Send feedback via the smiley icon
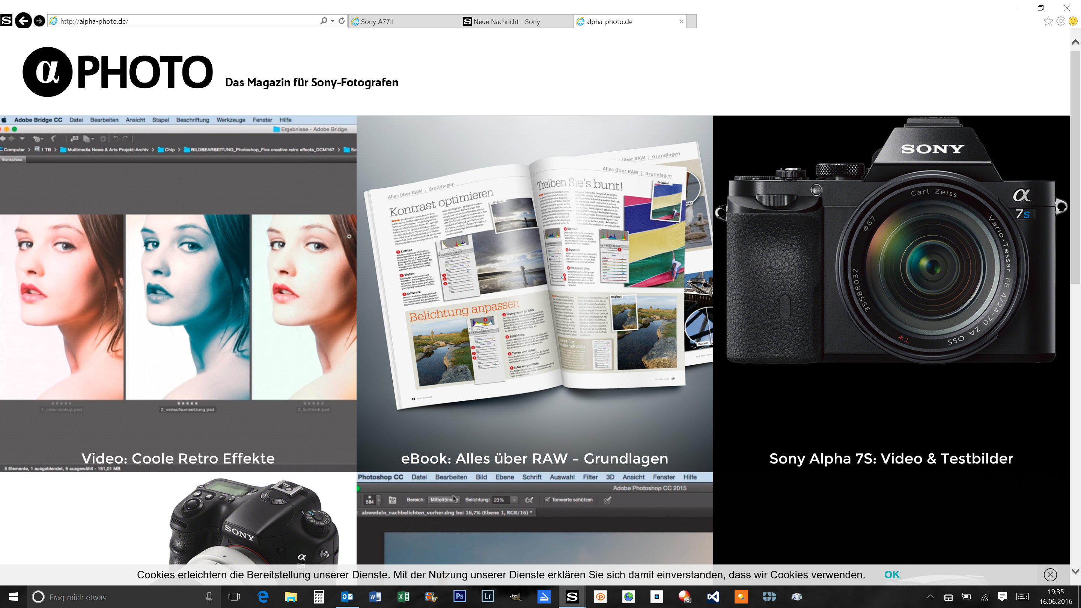The image size is (1081, 608). pos(1073,21)
